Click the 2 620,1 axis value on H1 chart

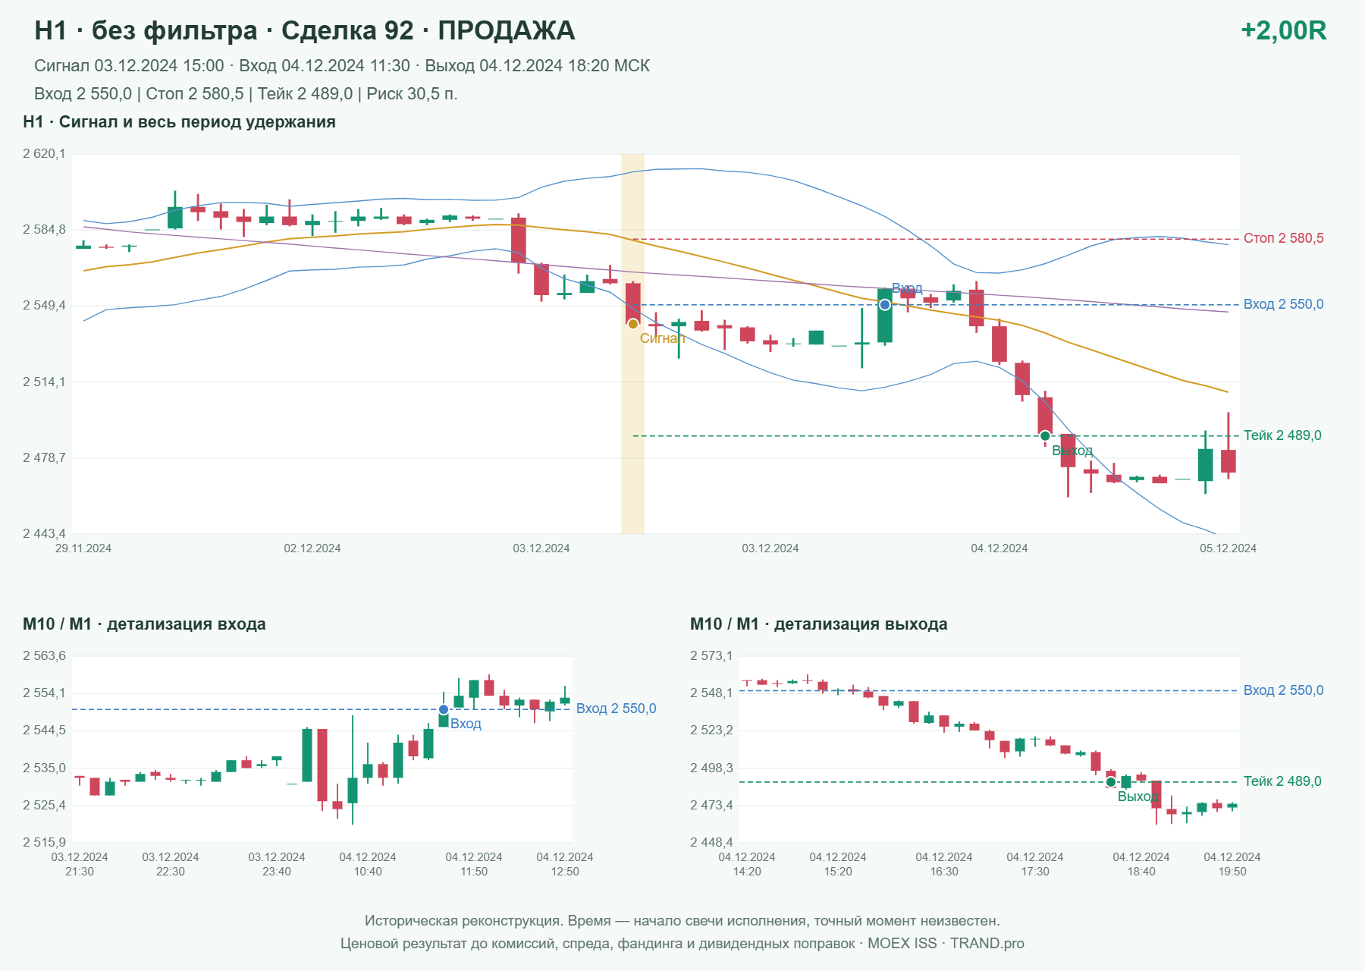click(x=44, y=154)
